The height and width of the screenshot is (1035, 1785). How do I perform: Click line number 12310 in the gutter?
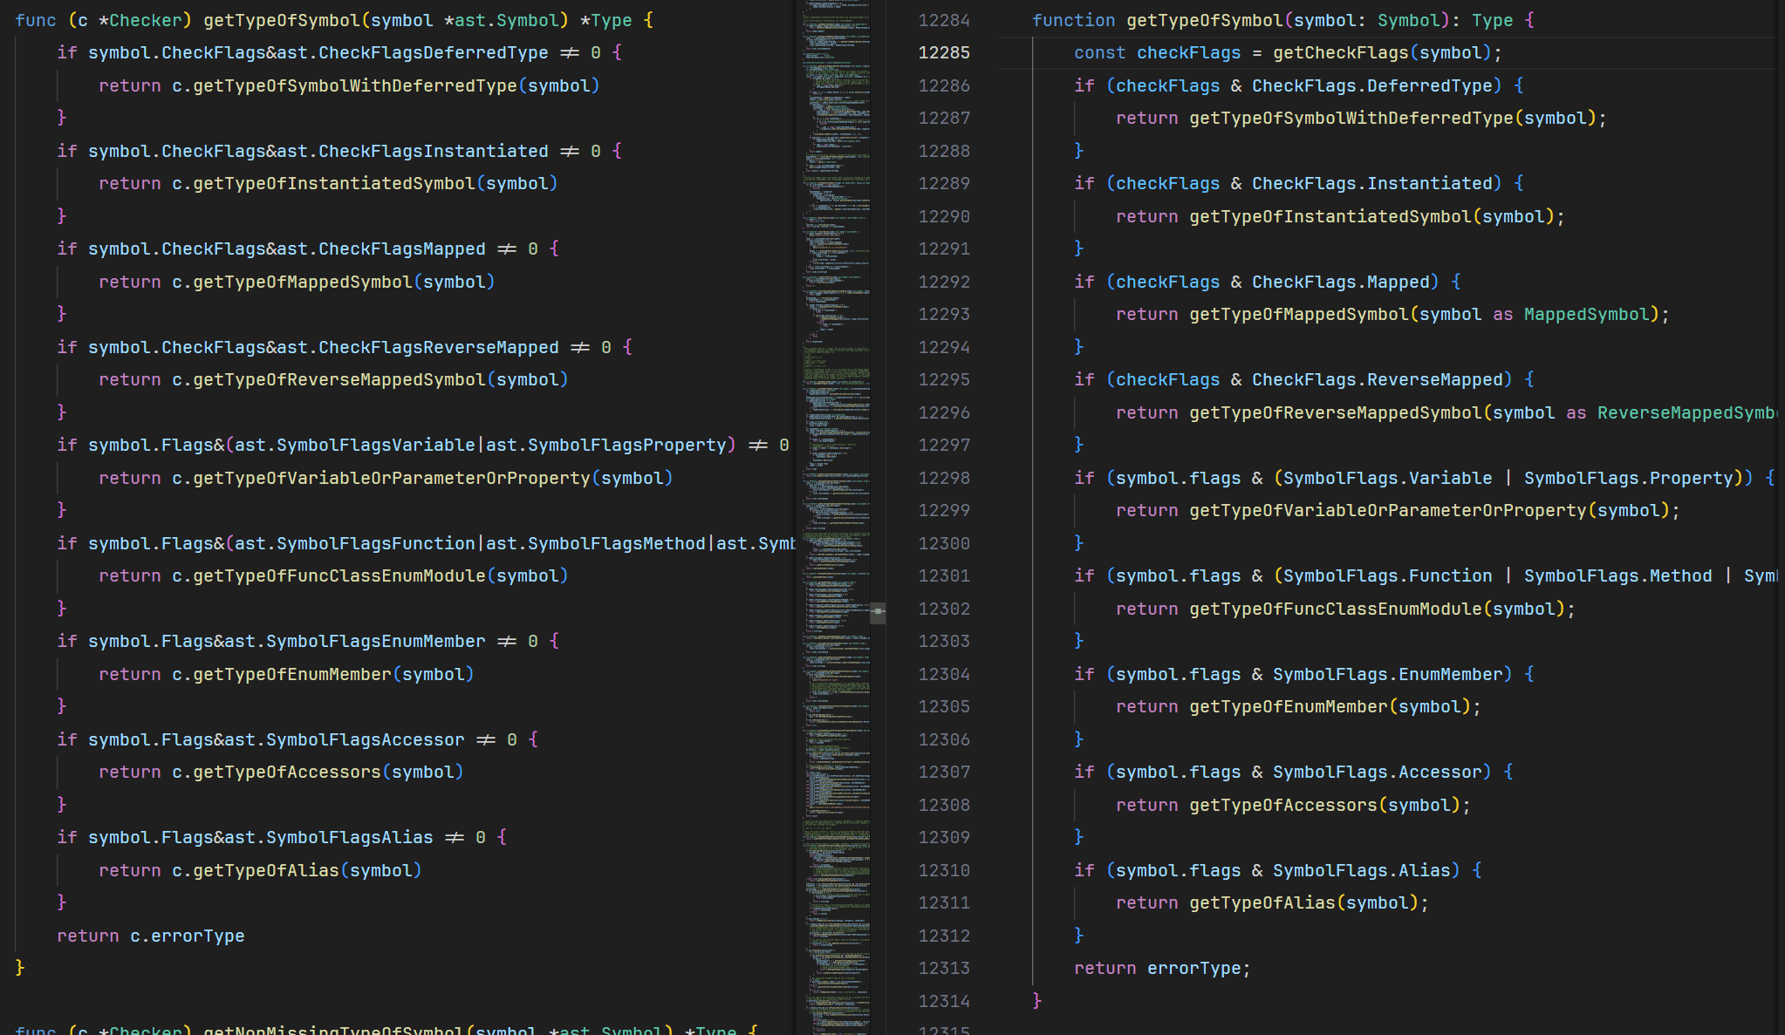pyautogui.click(x=944, y=870)
